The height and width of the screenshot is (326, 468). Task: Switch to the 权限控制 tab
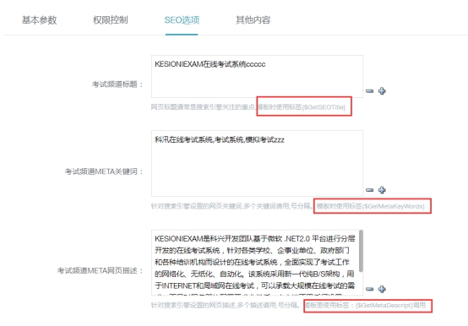tap(111, 20)
